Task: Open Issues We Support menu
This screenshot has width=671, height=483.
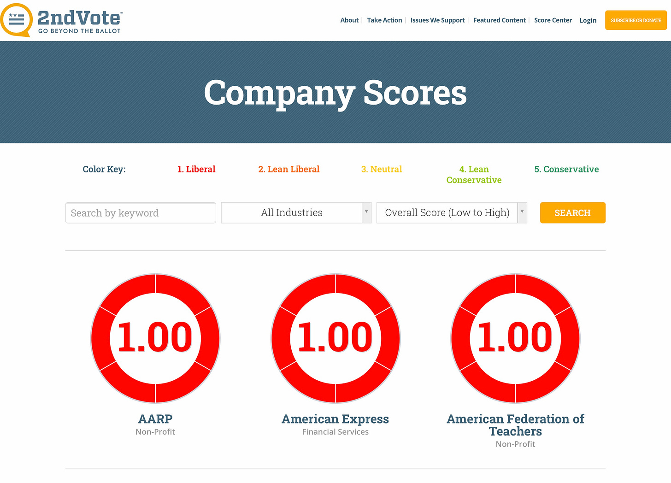Action: pos(437,20)
